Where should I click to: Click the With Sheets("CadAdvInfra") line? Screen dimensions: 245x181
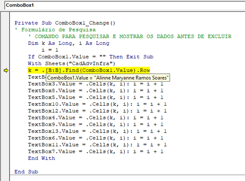71,64
